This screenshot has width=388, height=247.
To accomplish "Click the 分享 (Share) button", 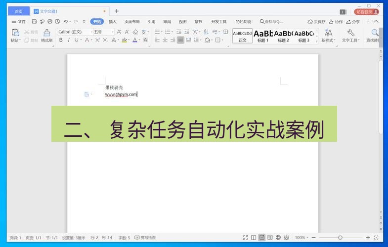I will (x=353, y=22).
